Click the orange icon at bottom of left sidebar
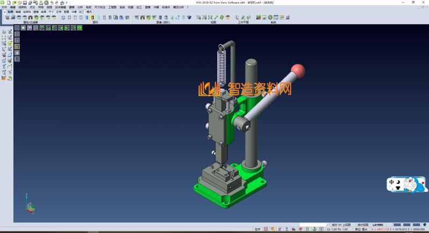Screen dimensions: 429x233 click(x=4, y=78)
